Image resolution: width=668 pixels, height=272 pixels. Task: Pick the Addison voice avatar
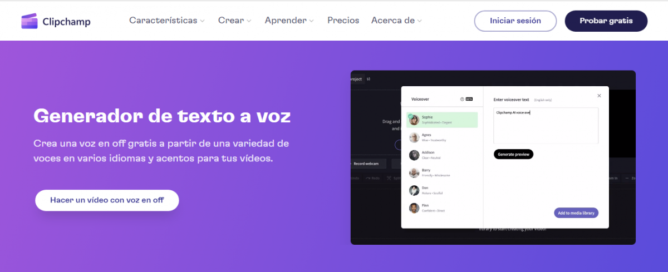[x=414, y=155]
